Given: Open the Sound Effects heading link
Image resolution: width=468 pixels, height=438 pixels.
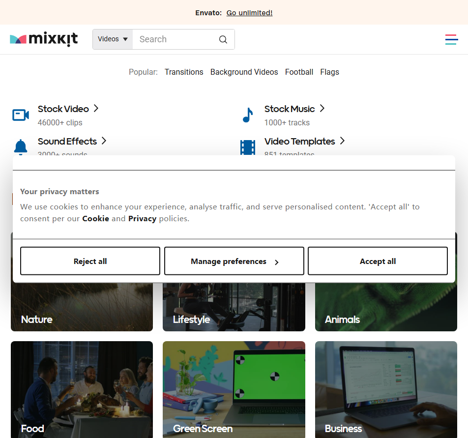Looking at the screenshot, I should pyautogui.click(x=67, y=141).
